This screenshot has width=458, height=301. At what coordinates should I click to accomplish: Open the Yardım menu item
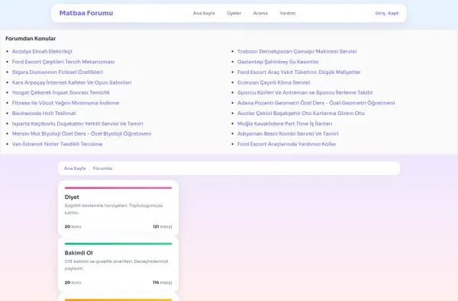coord(288,13)
